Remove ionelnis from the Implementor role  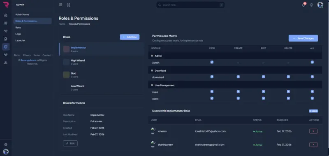tap(313, 131)
